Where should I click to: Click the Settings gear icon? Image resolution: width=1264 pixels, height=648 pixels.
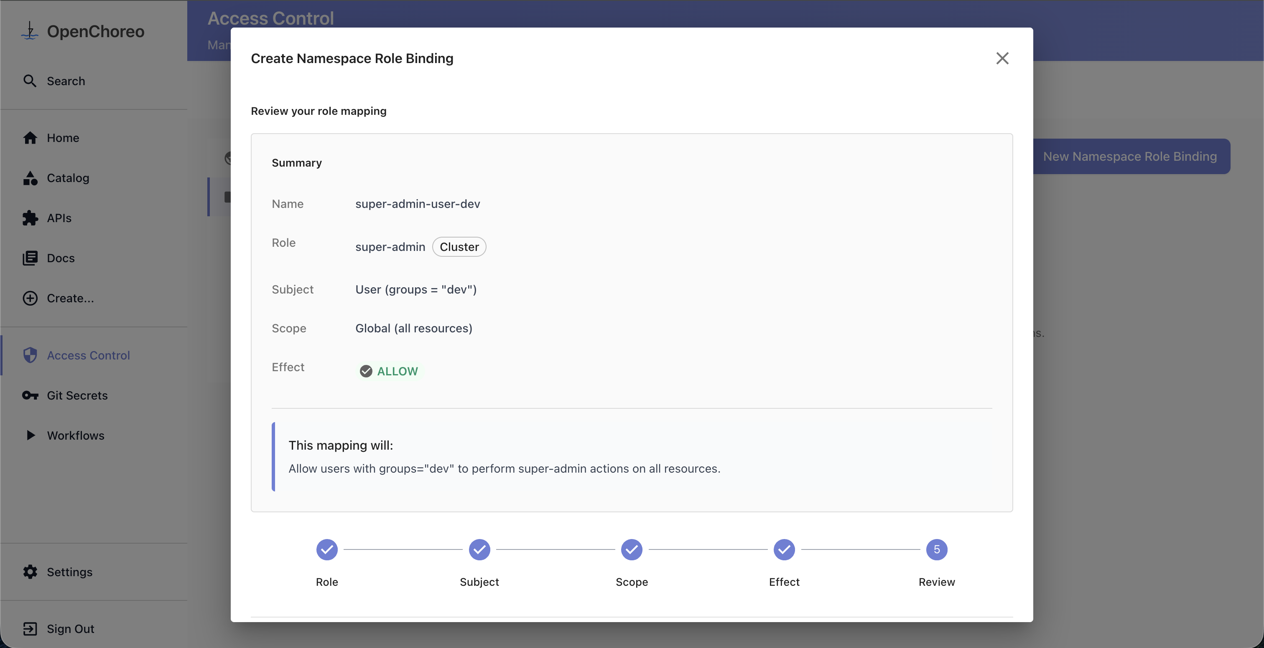(x=30, y=572)
